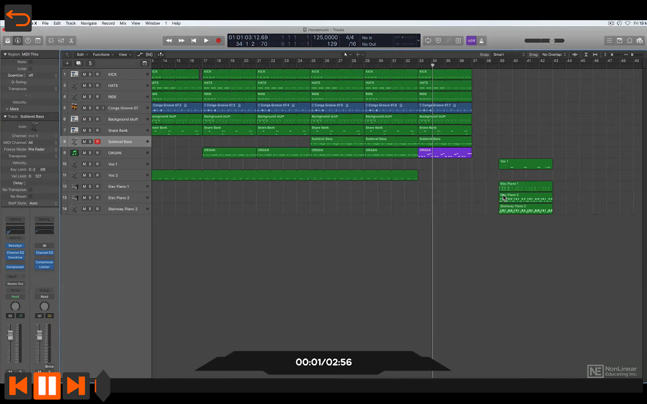Image resolution: width=647 pixels, height=404 pixels.
Task: Click the Metronome icon
Action: (x=482, y=40)
